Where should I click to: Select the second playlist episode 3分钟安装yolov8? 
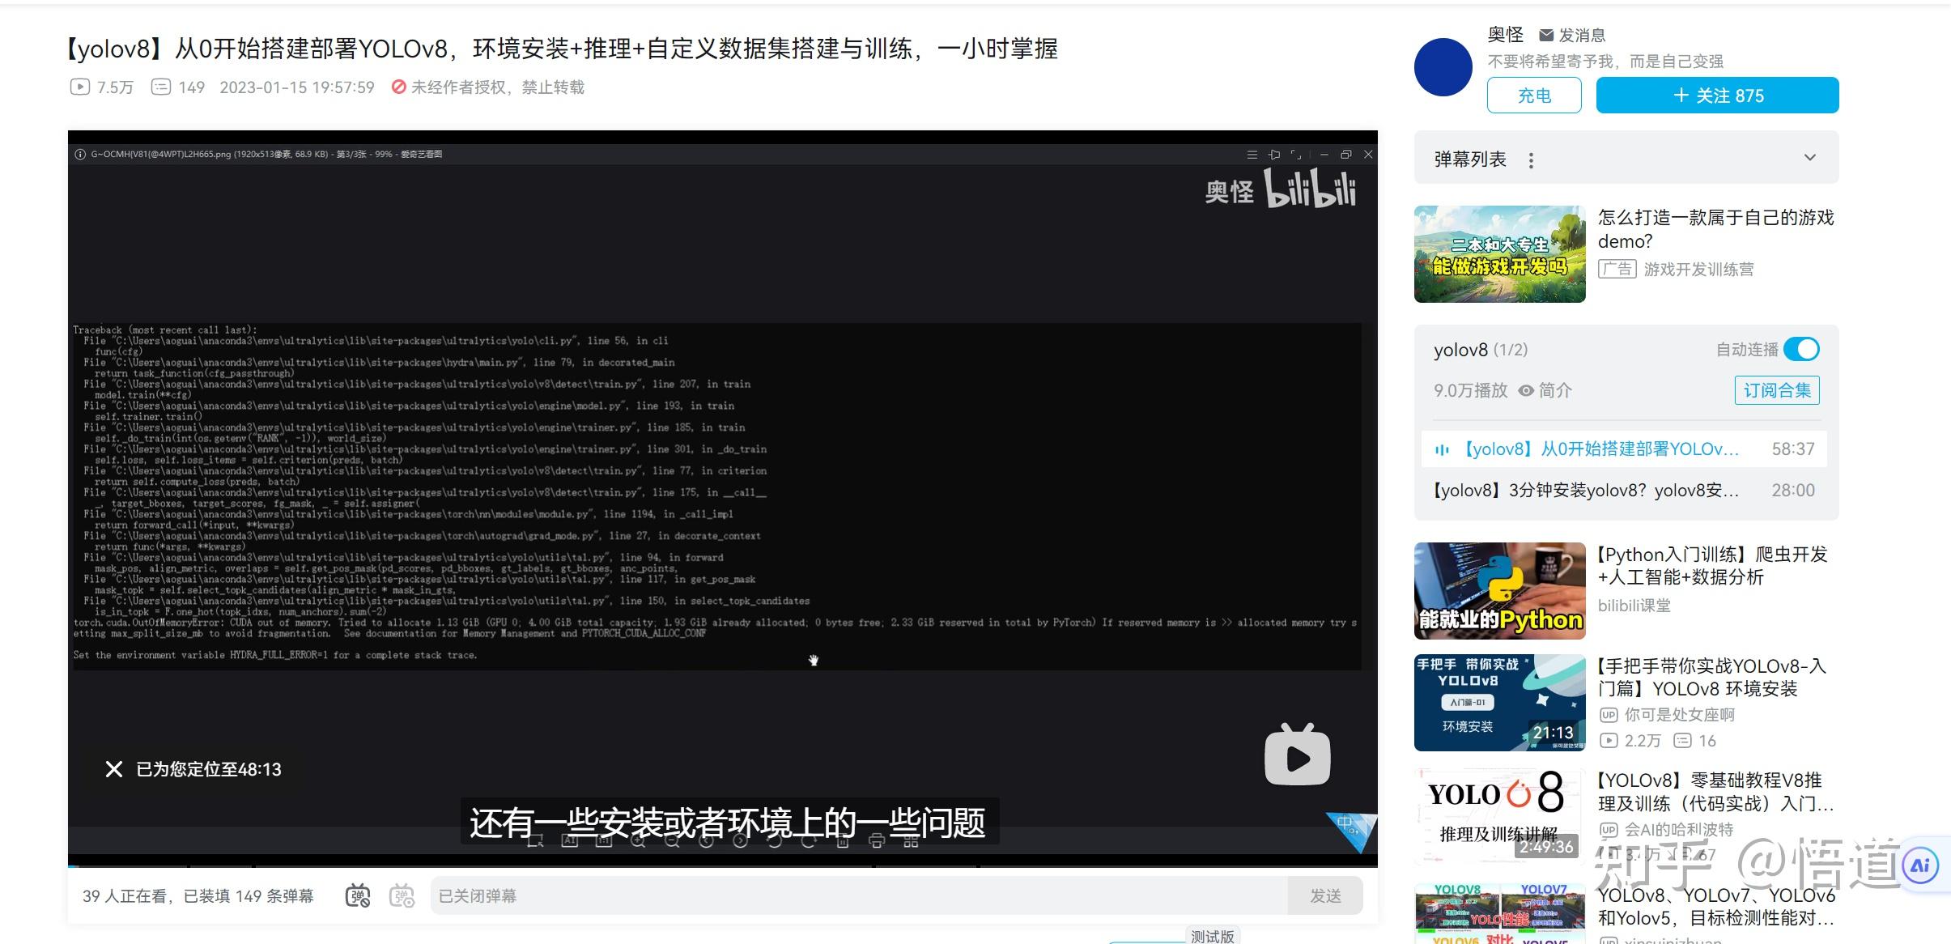[x=1585, y=490]
